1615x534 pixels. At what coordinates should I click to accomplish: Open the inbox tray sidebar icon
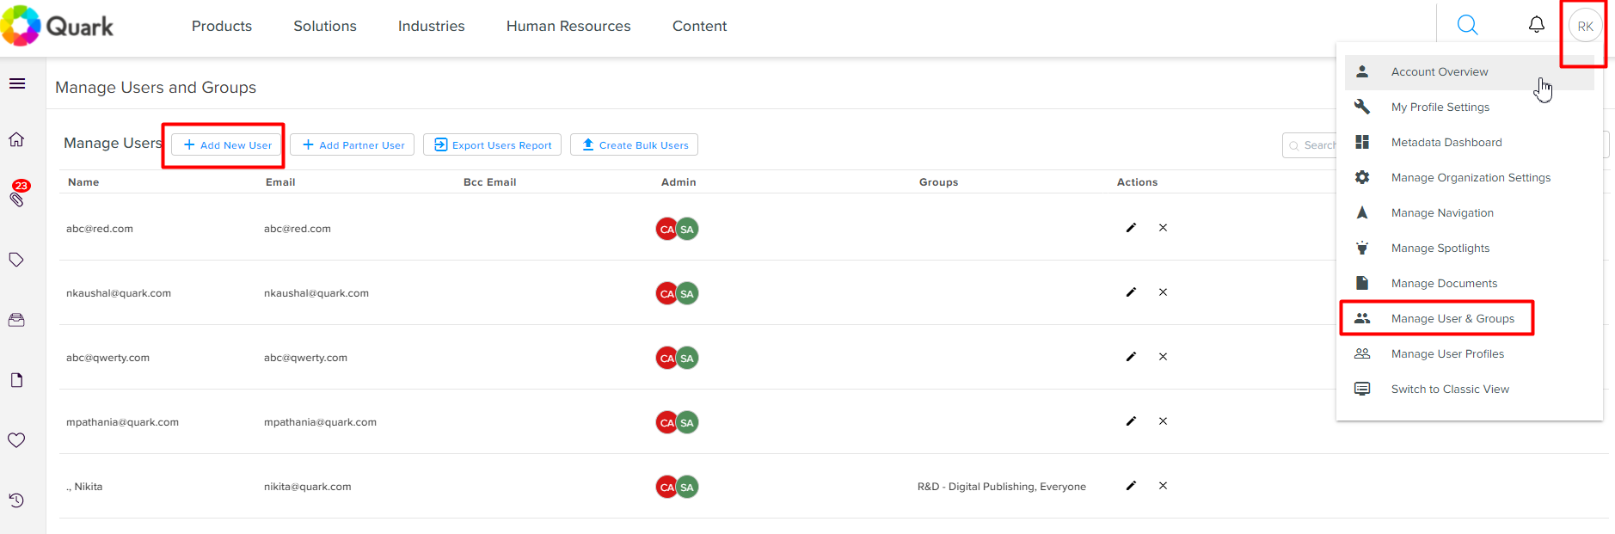16,320
